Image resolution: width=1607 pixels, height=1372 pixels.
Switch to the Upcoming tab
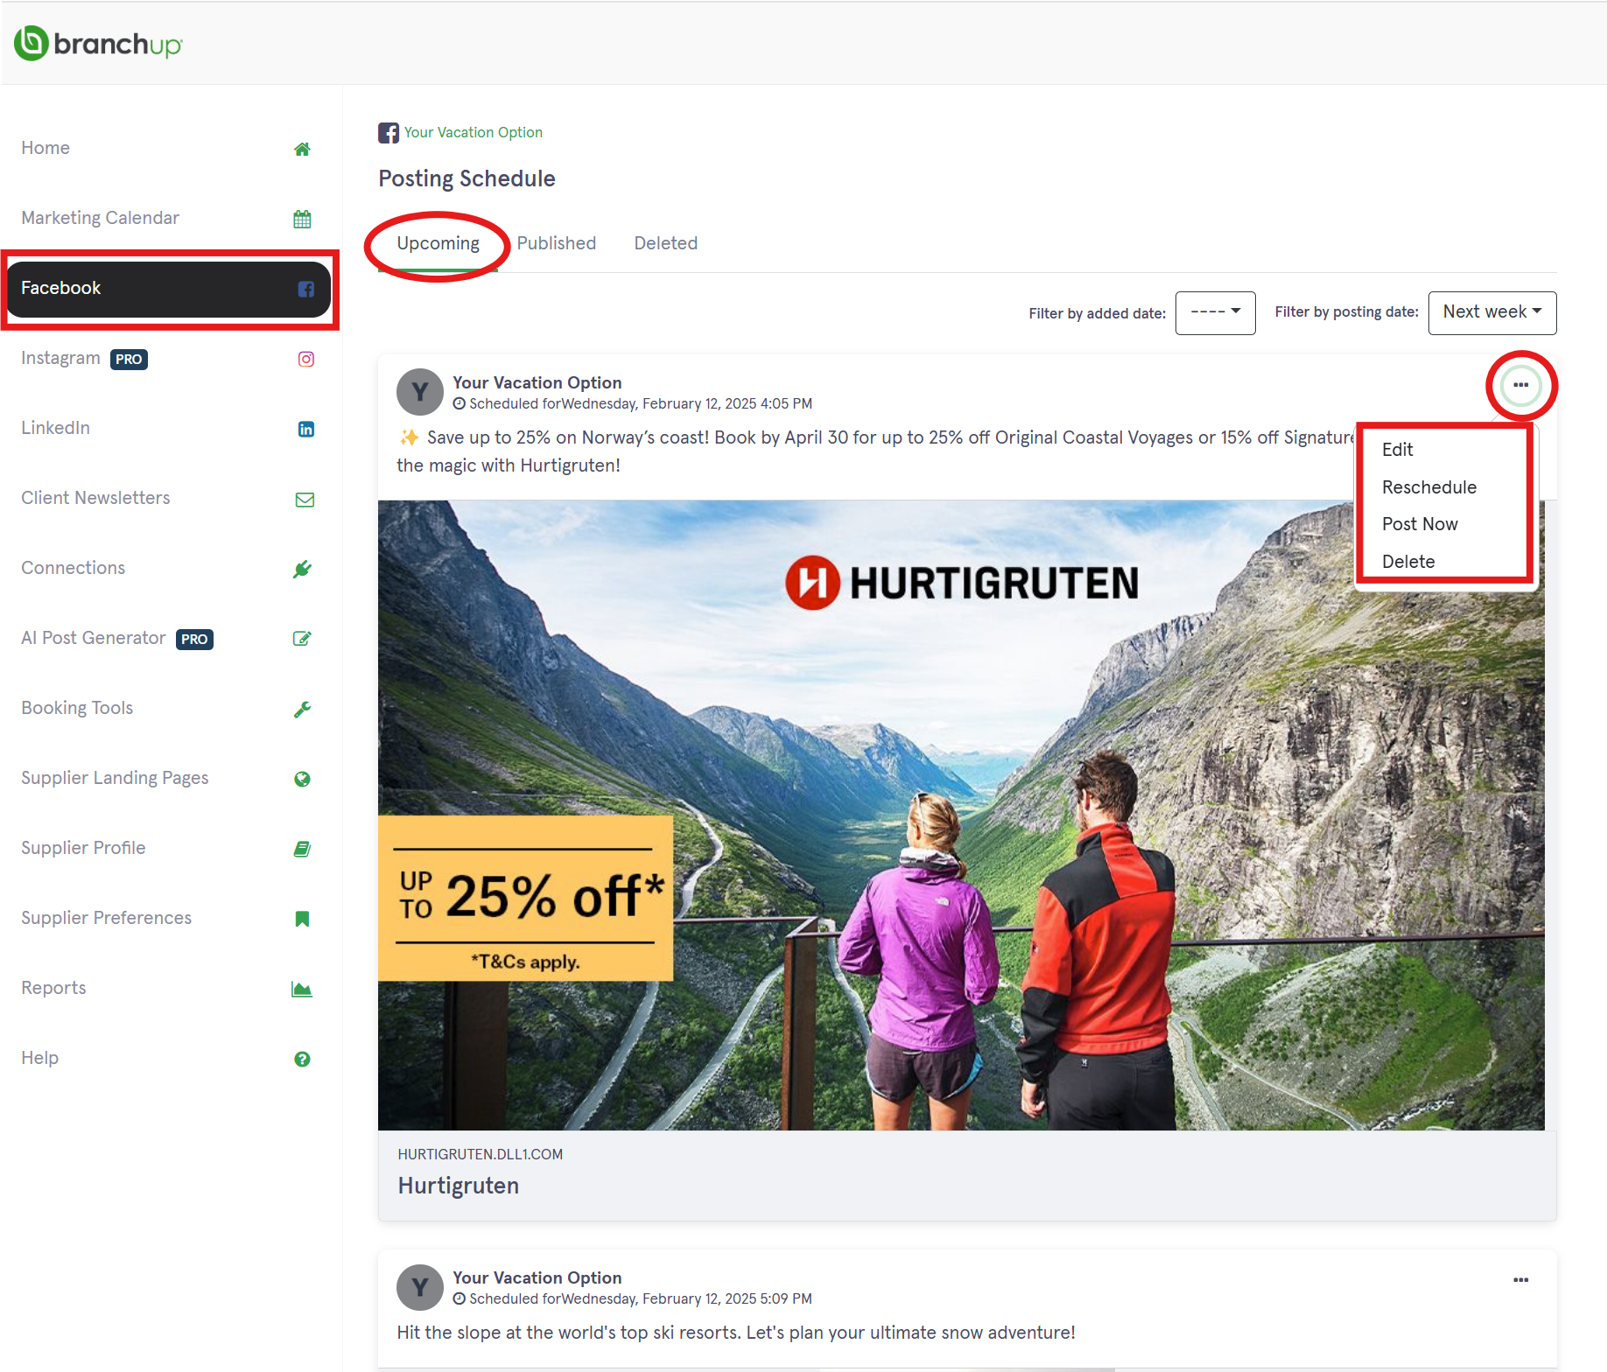tap(438, 243)
